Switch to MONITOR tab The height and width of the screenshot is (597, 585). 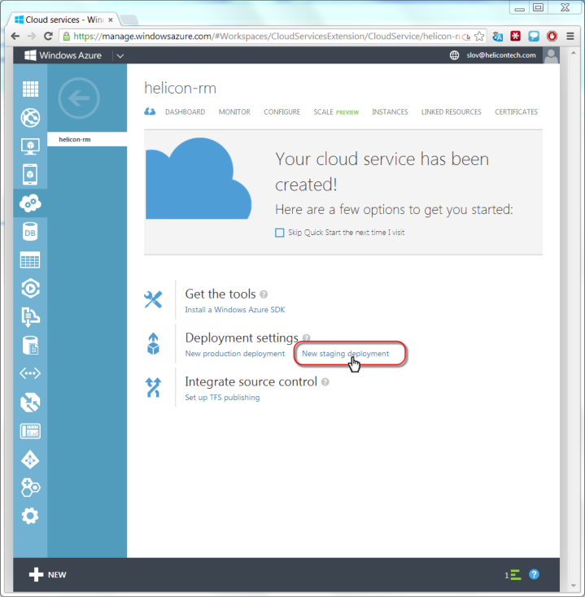[x=234, y=112]
